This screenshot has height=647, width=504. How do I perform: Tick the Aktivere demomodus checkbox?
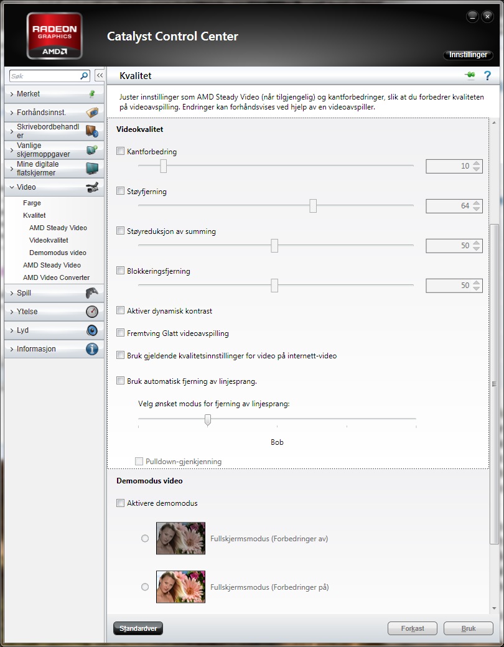click(120, 503)
